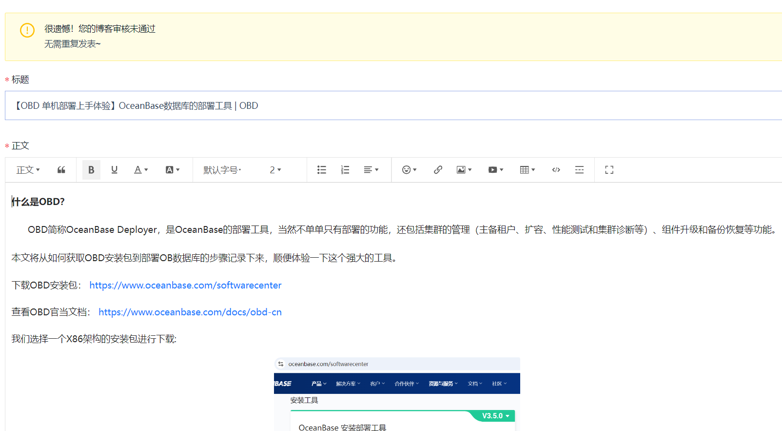Screen dimensions: 782x431
Task: Click 合作伙伴 menu in embedded screenshot
Action: coord(407,384)
